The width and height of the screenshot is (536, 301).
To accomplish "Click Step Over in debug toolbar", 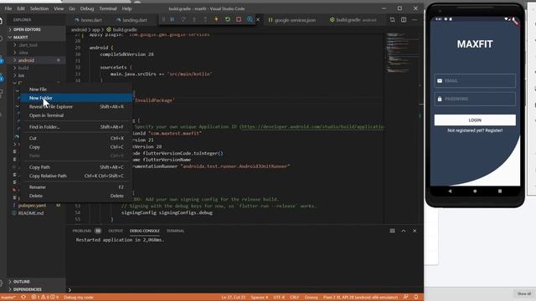I will click(183, 20).
